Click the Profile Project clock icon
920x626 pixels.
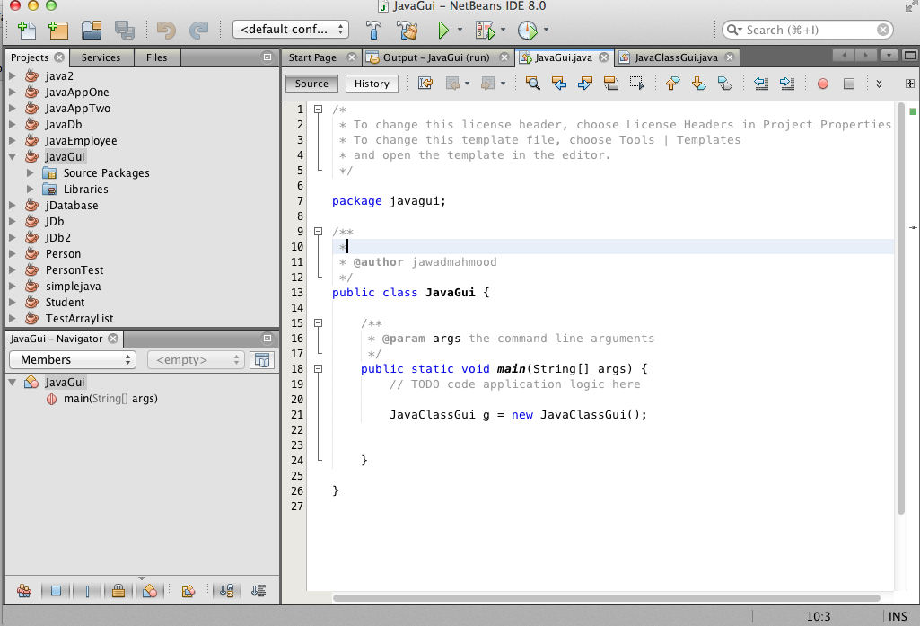[x=528, y=30]
